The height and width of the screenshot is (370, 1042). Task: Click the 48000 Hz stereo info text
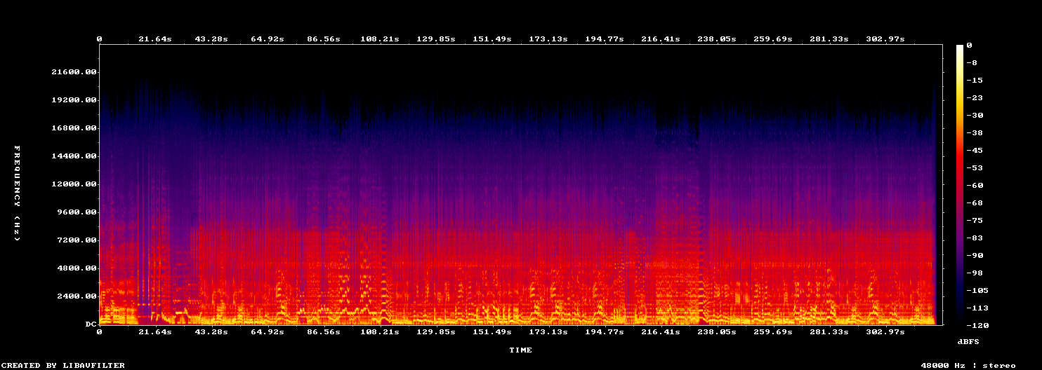968,365
